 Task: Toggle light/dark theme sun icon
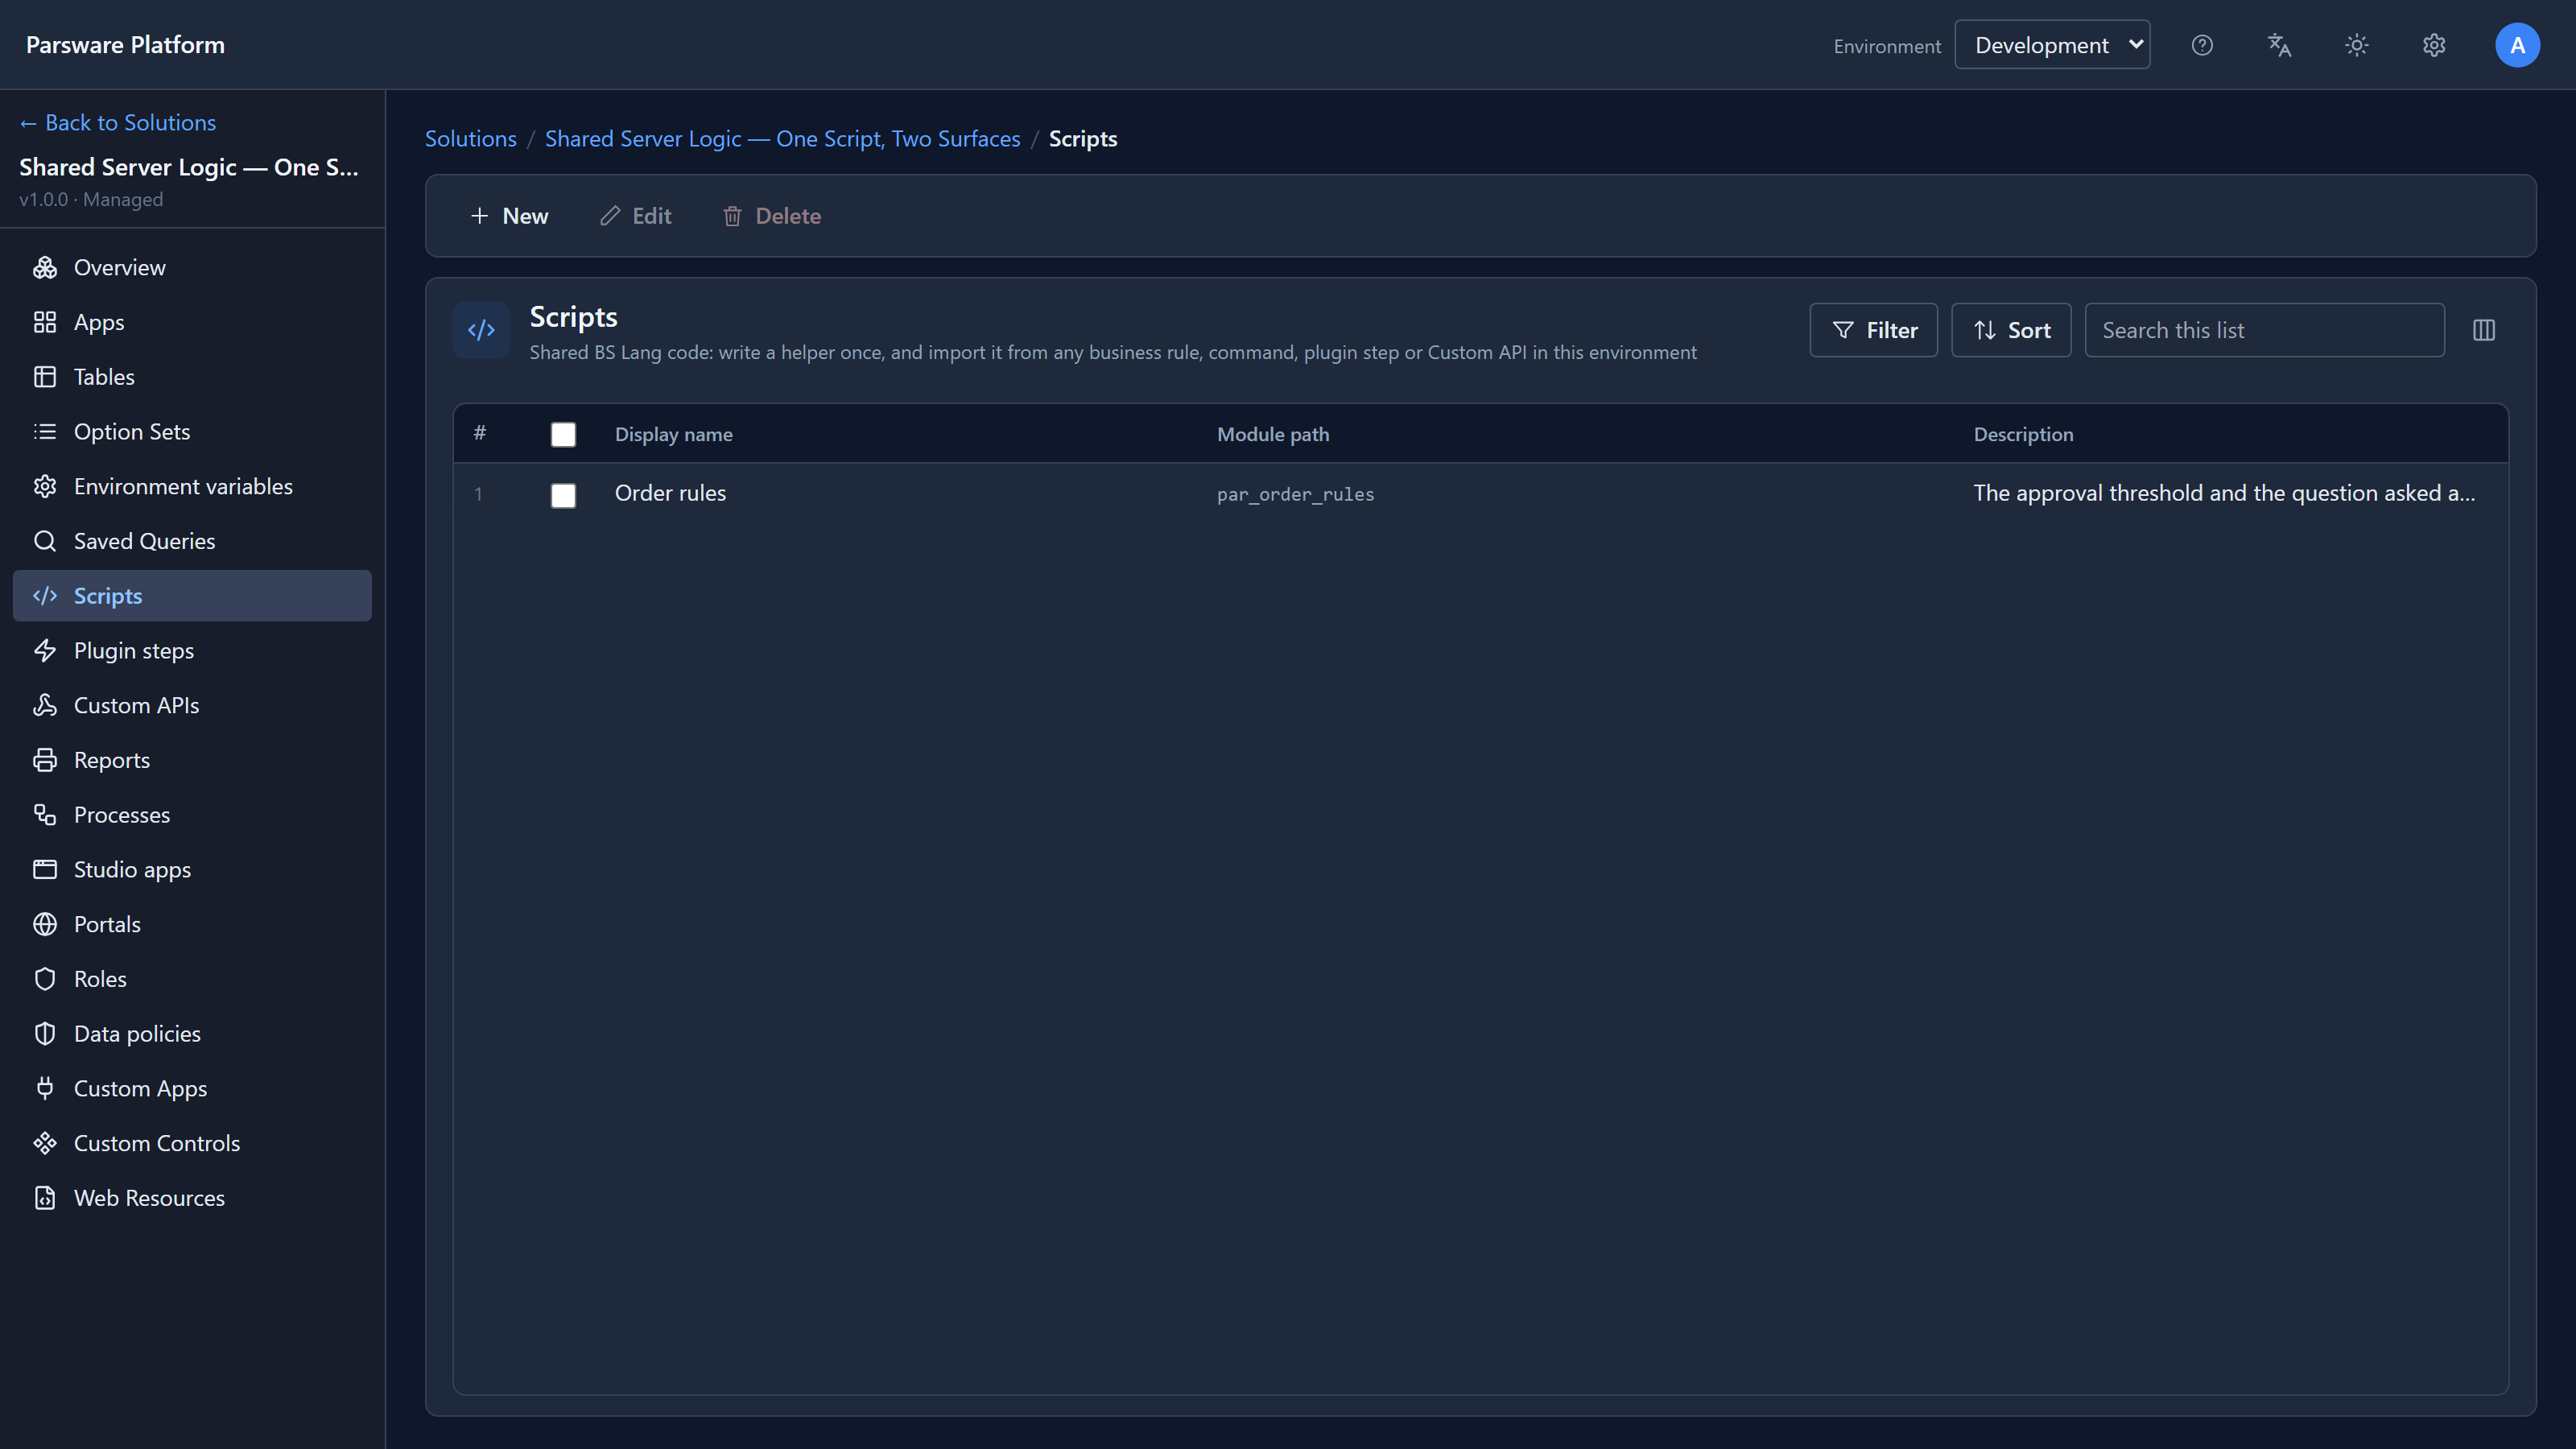click(x=2357, y=45)
